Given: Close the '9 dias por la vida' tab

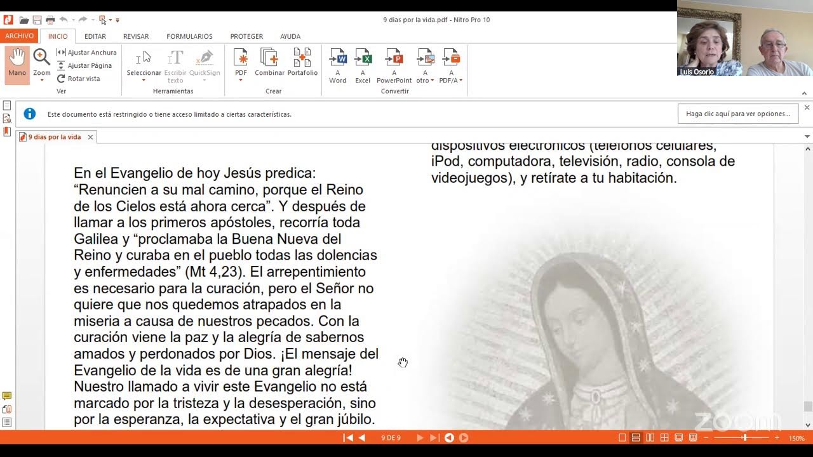Looking at the screenshot, I should tap(90, 137).
